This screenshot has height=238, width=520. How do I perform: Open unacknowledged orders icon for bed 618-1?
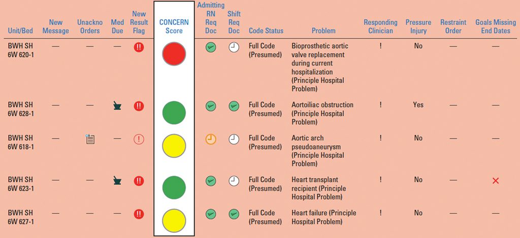coord(90,139)
